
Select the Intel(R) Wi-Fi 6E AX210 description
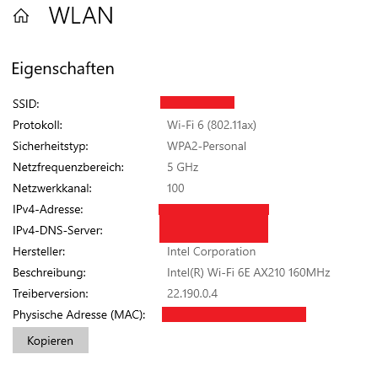249,272
